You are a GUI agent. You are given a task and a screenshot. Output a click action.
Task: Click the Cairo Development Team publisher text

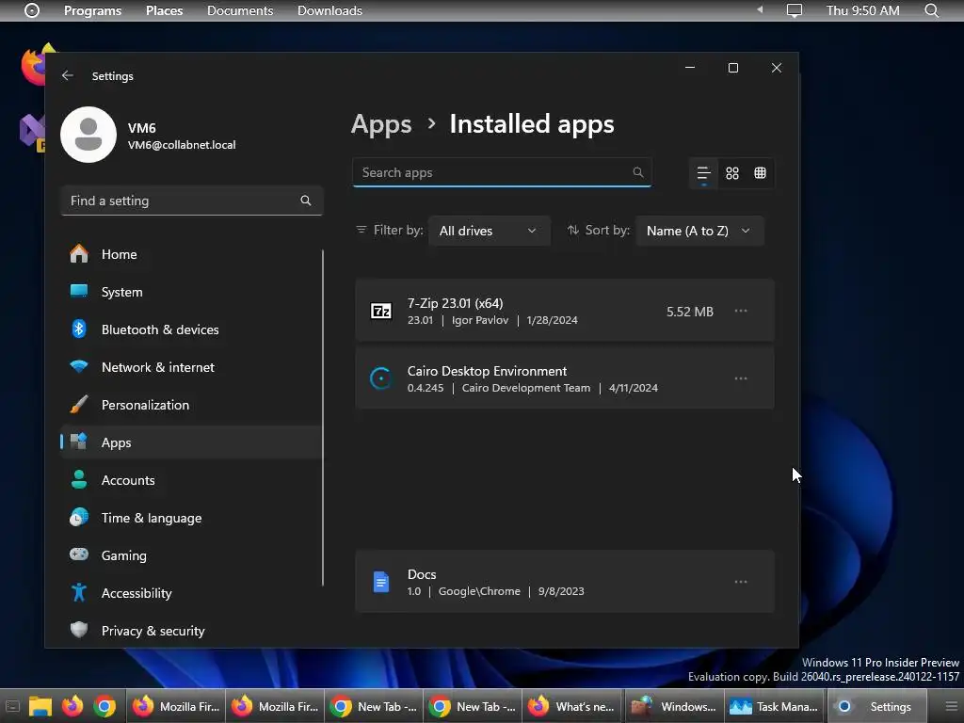coord(526,388)
